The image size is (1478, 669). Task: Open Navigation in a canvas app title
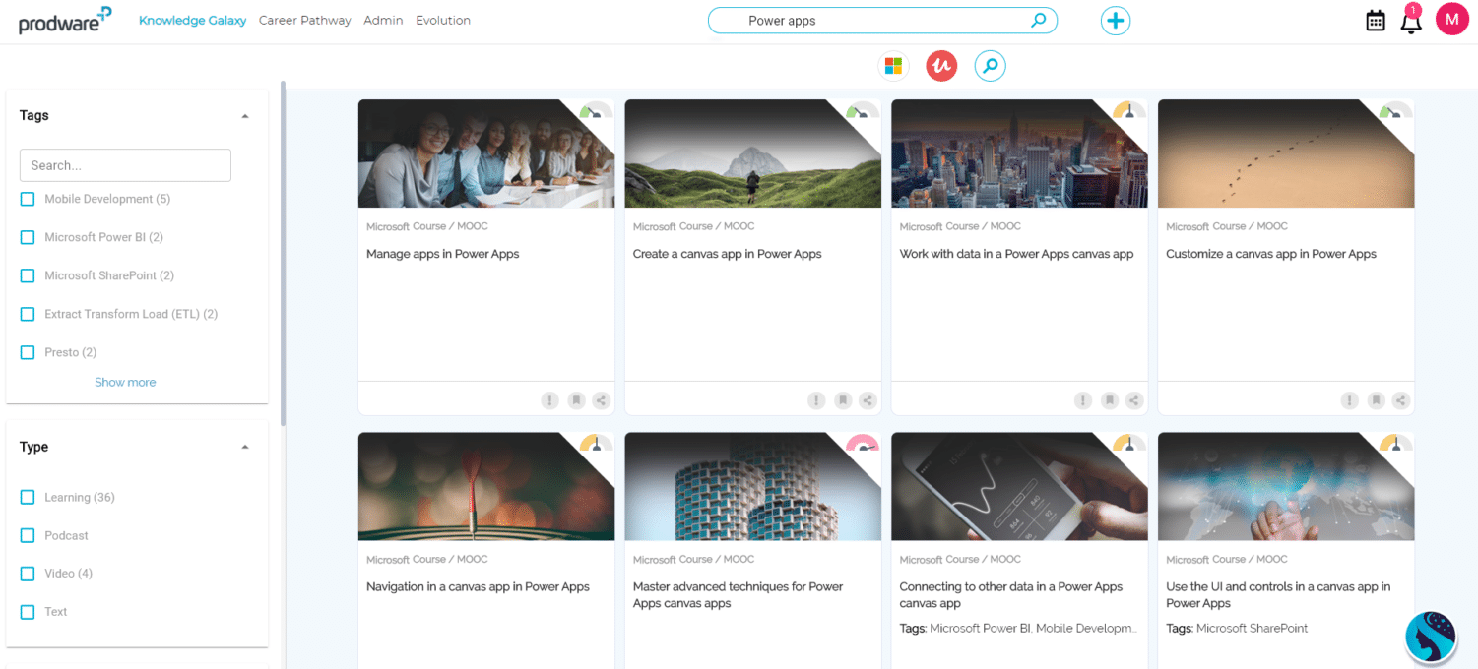(x=479, y=586)
